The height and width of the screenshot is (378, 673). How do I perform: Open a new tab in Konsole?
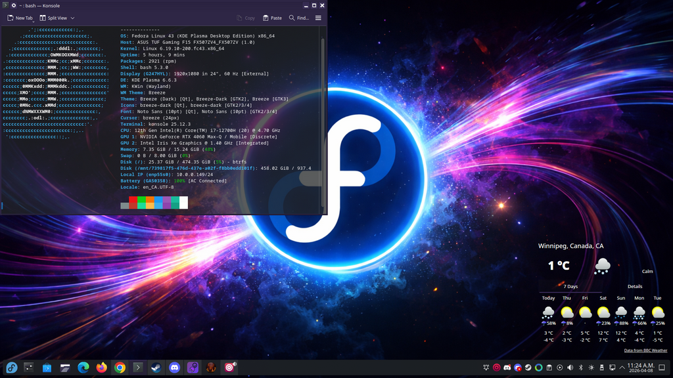tap(20, 18)
